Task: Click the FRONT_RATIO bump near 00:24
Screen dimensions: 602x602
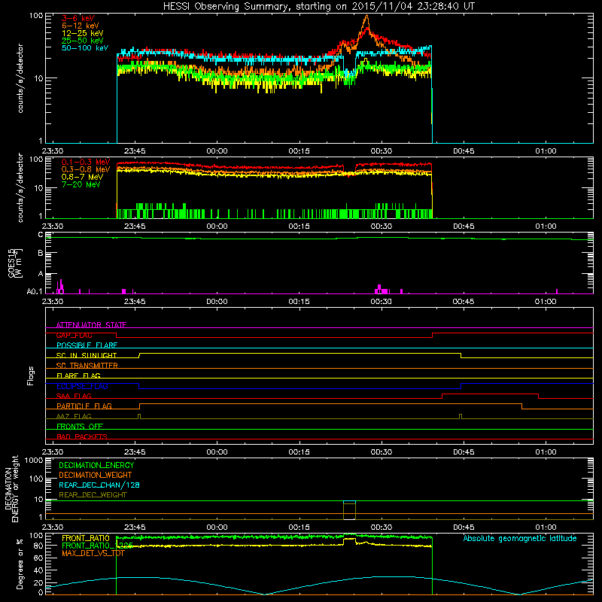Action: [349, 540]
